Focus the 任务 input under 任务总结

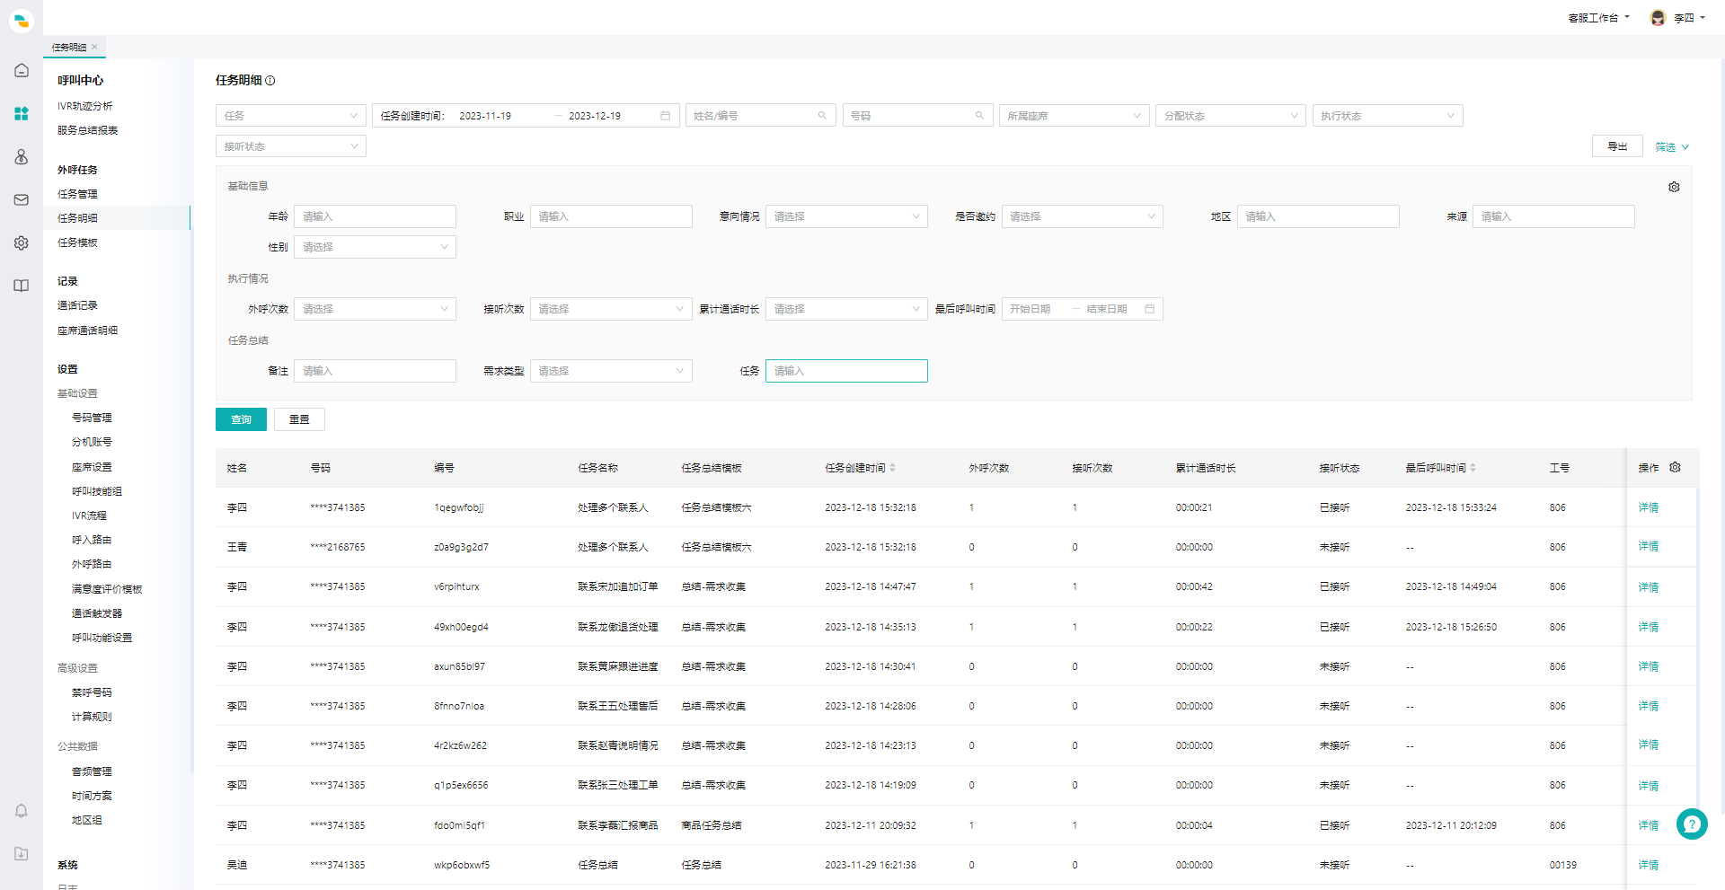point(846,371)
